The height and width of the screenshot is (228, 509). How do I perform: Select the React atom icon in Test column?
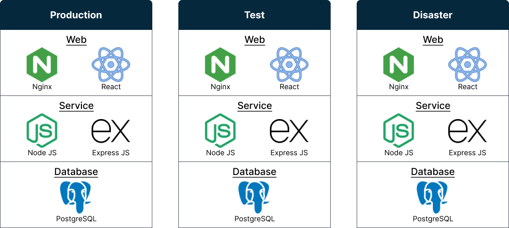(x=289, y=65)
